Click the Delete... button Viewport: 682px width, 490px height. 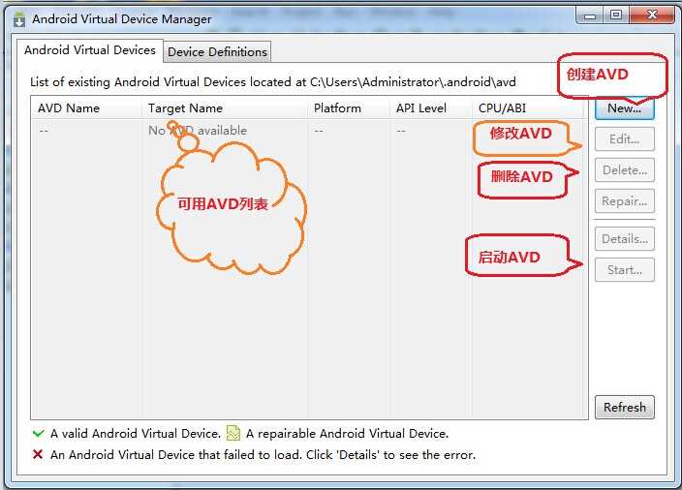(624, 170)
